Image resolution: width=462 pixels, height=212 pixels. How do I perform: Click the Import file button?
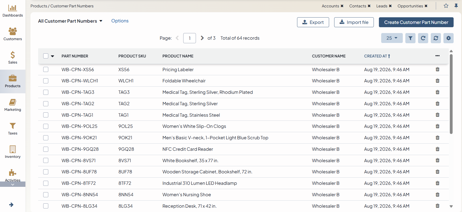coord(354,22)
